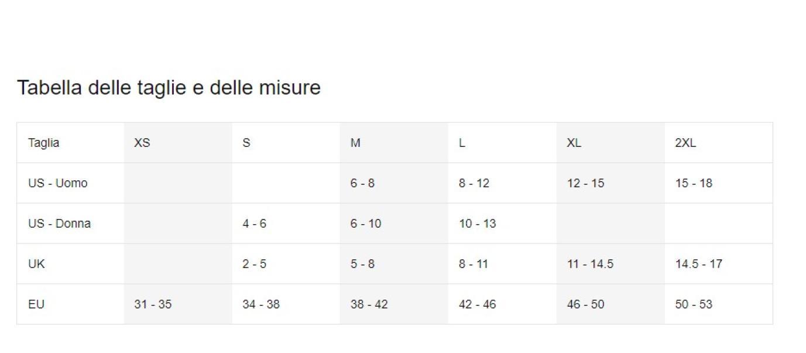Click the EU row label
Viewport: 806px width, 353px height.
coord(70,304)
